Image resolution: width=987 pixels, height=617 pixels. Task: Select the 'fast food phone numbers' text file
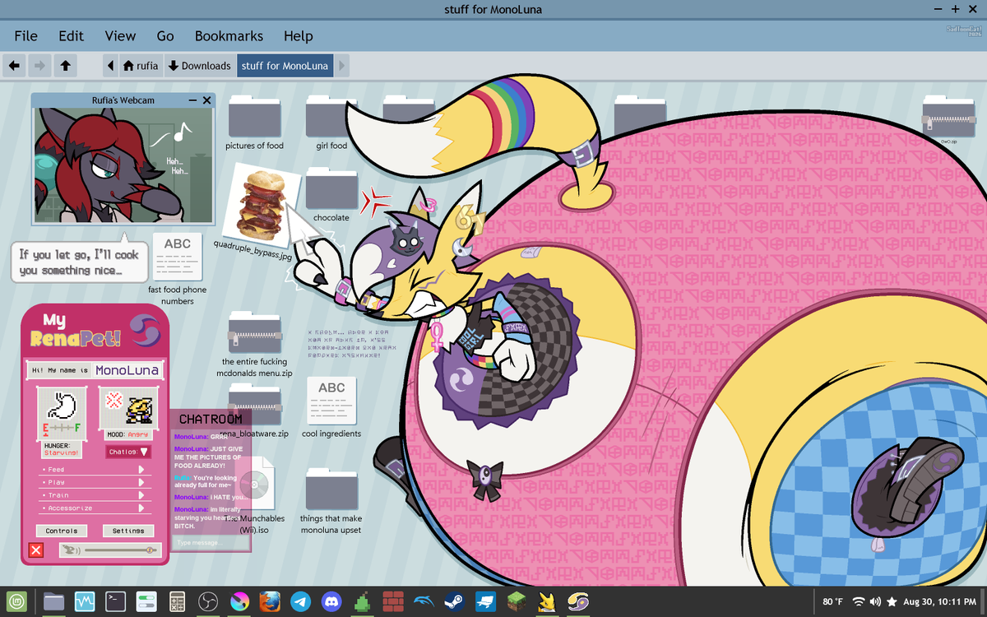(178, 270)
